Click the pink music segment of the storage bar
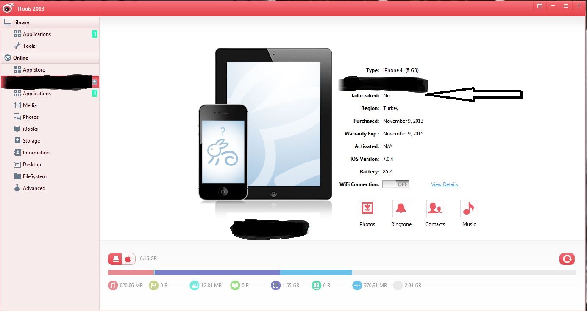The height and width of the screenshot is (311, 587). point(131,272)
